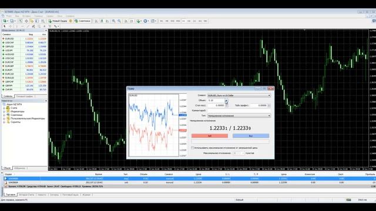Open the Вид menu
The image size is (376, 211).
17,16
